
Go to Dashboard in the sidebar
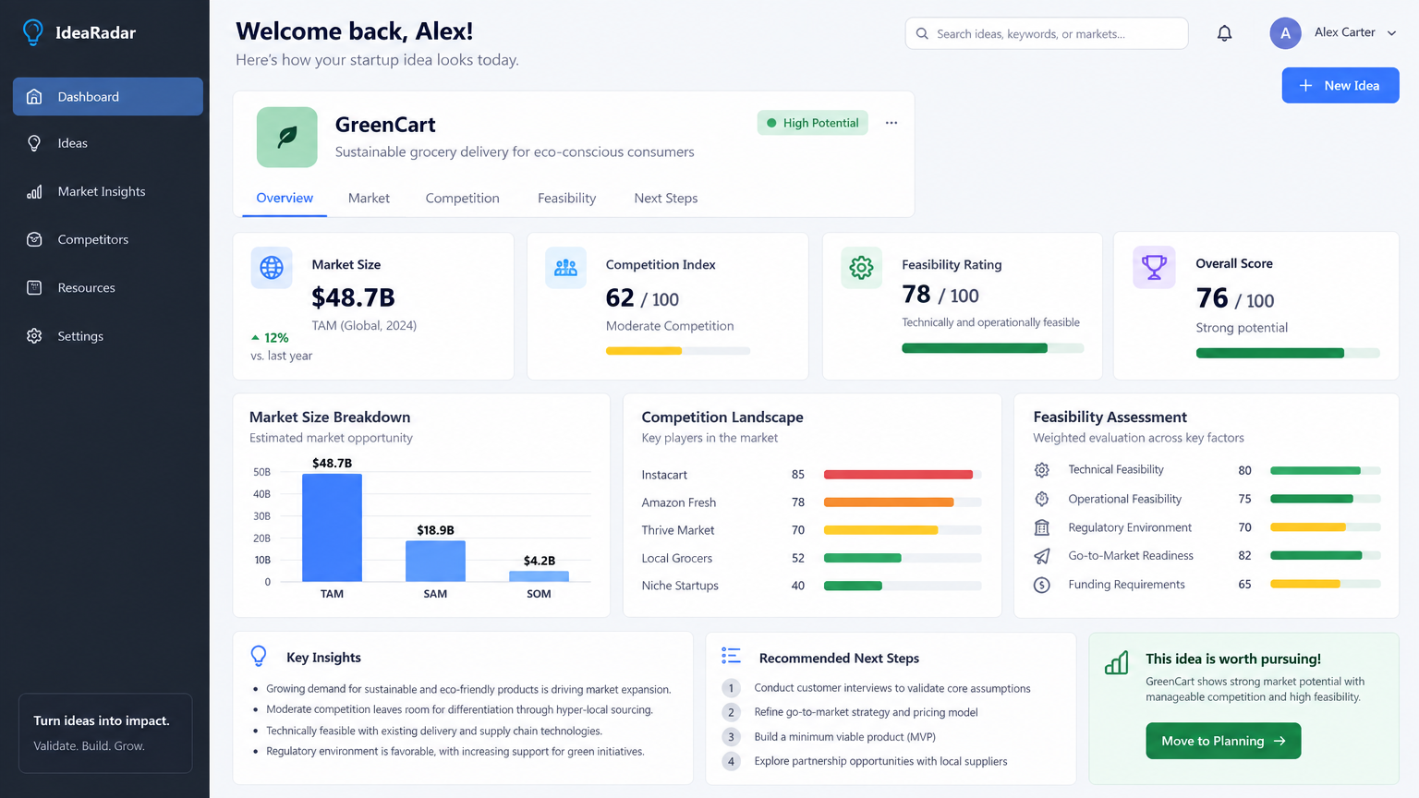pos(108,97)
